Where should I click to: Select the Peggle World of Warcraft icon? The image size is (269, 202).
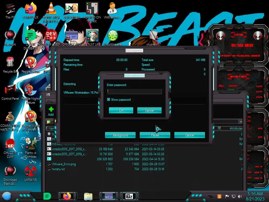pyautogui.click(x=31, y=121)
